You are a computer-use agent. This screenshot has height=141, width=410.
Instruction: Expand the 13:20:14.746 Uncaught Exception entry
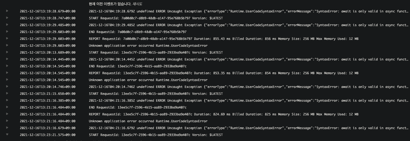(7, 87)
